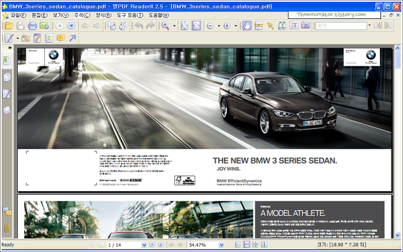Image resolution: width=403 pixels, height=252 pixels.
Task: Click the find previous icon
Action: pos(378,25)
